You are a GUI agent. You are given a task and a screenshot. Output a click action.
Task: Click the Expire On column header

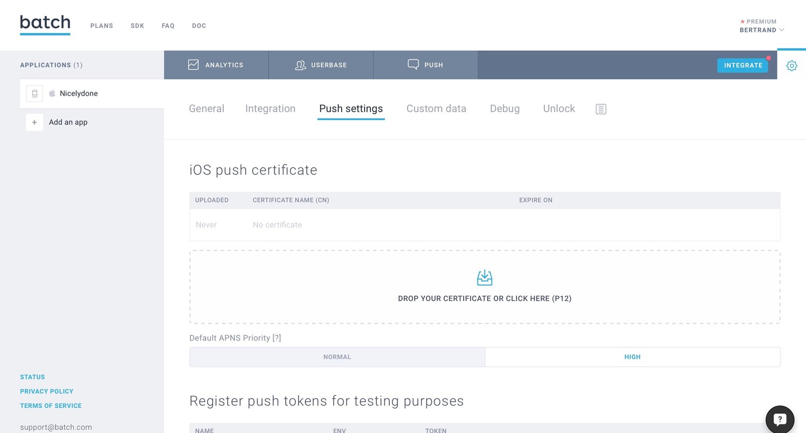pos(536,200)
